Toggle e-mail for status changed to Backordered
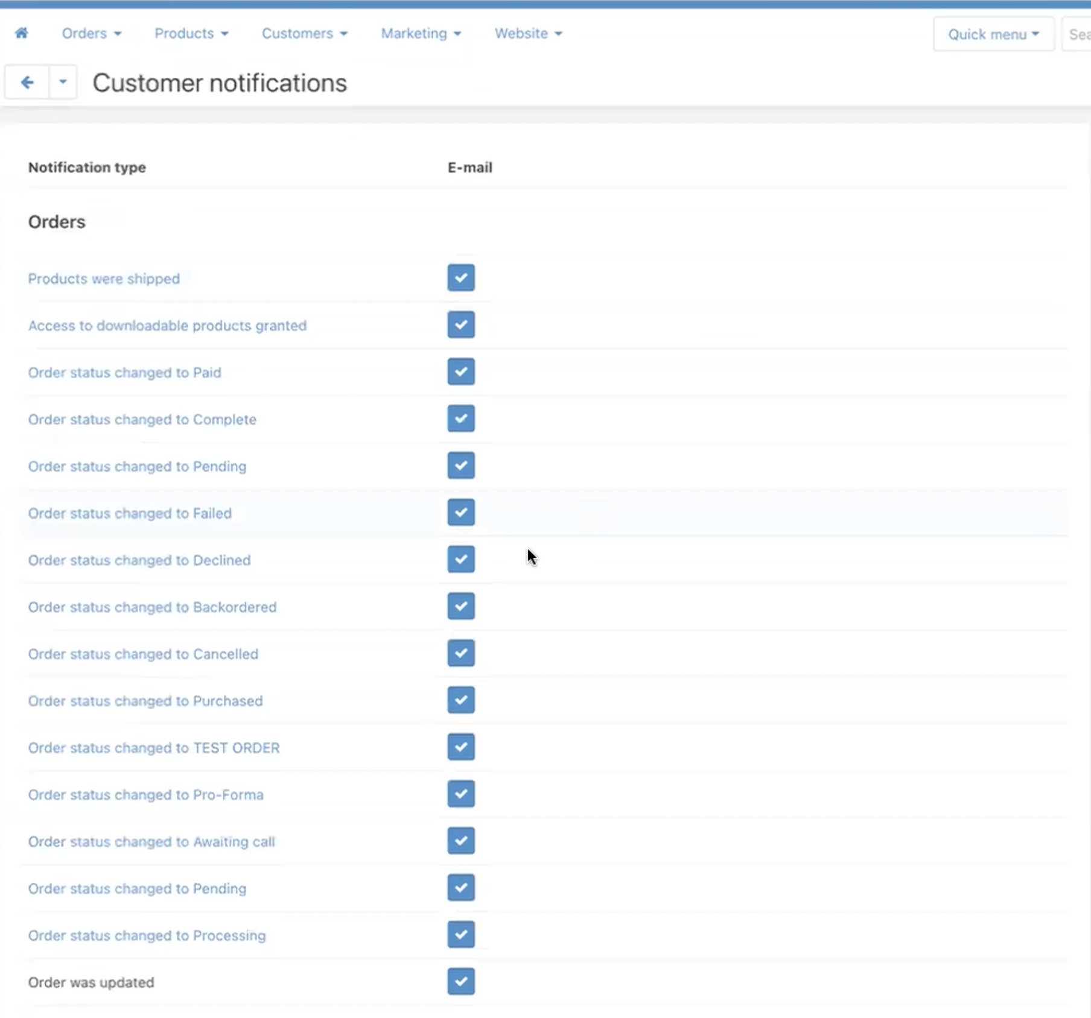 [x=461, y=606]
